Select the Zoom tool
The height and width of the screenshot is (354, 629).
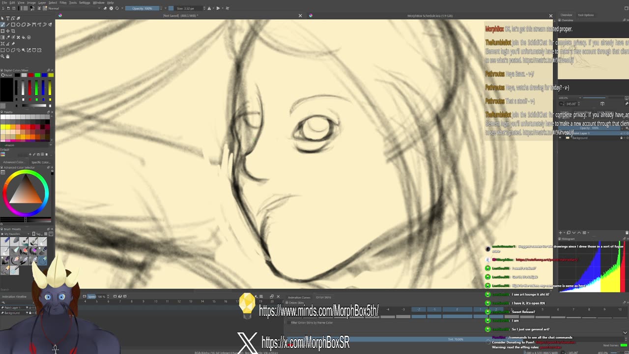pos(3,57)
